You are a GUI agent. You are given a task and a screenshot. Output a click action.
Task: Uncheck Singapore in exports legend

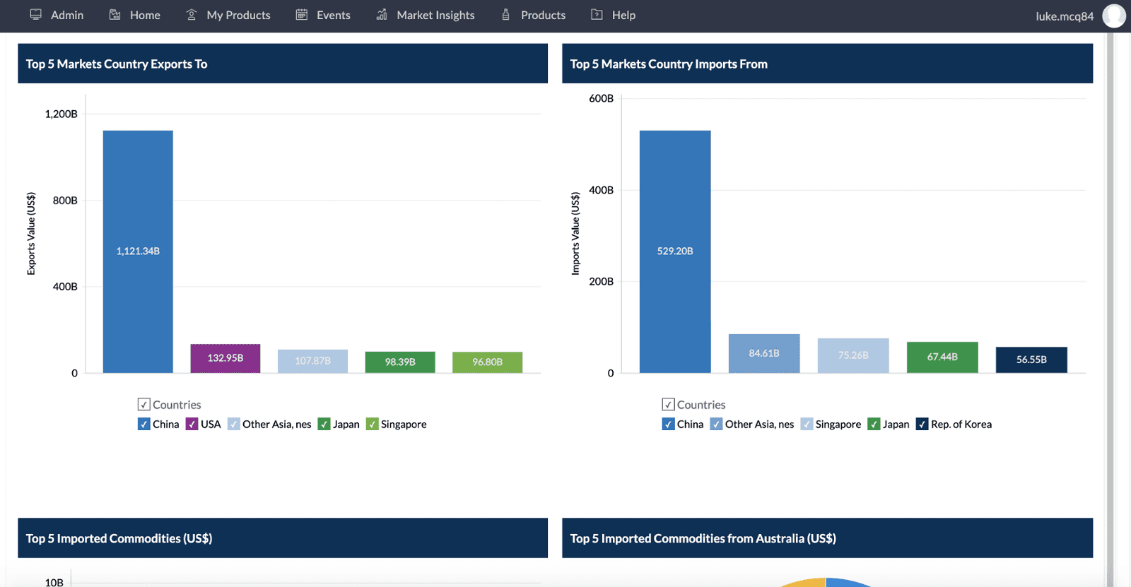pyautogui.click(x=372, y=424)
